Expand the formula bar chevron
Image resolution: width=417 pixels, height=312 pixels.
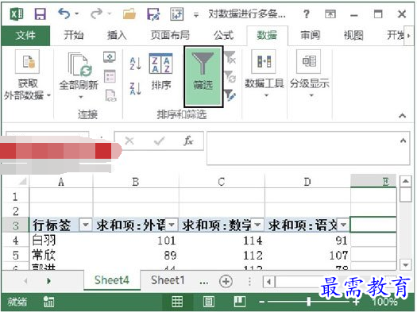tap(403, 141)
